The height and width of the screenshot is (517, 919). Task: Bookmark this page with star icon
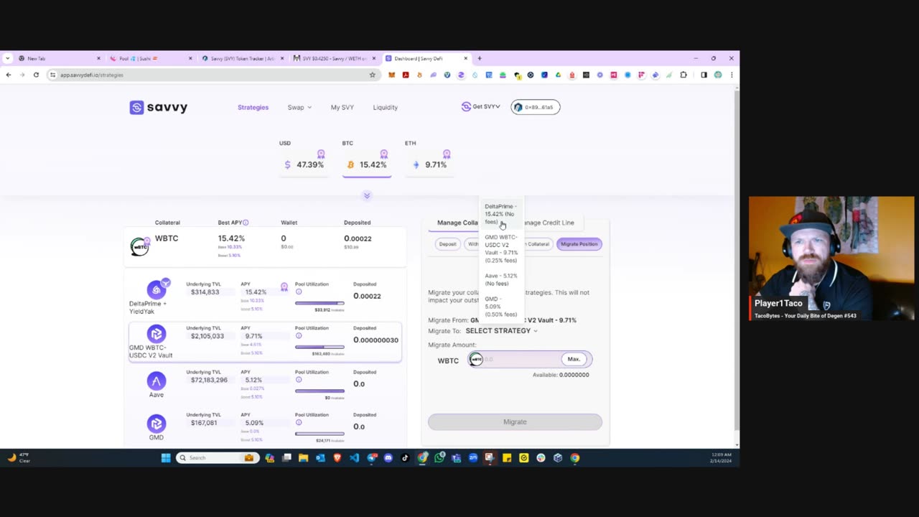pos(372,75)
